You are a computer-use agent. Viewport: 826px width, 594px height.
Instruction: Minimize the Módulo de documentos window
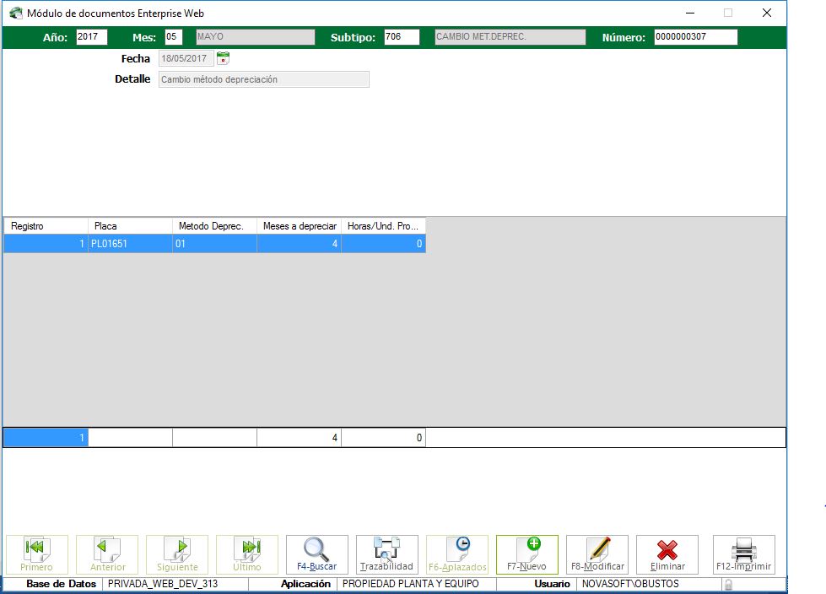coord(690,13)
